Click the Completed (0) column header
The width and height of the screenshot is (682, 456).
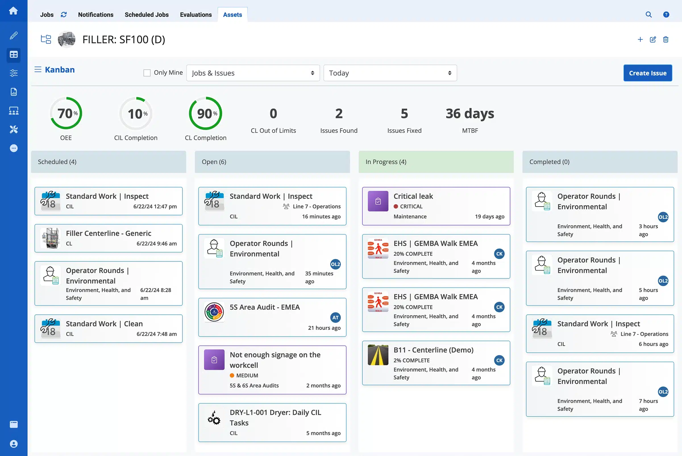tap(600, 162)
